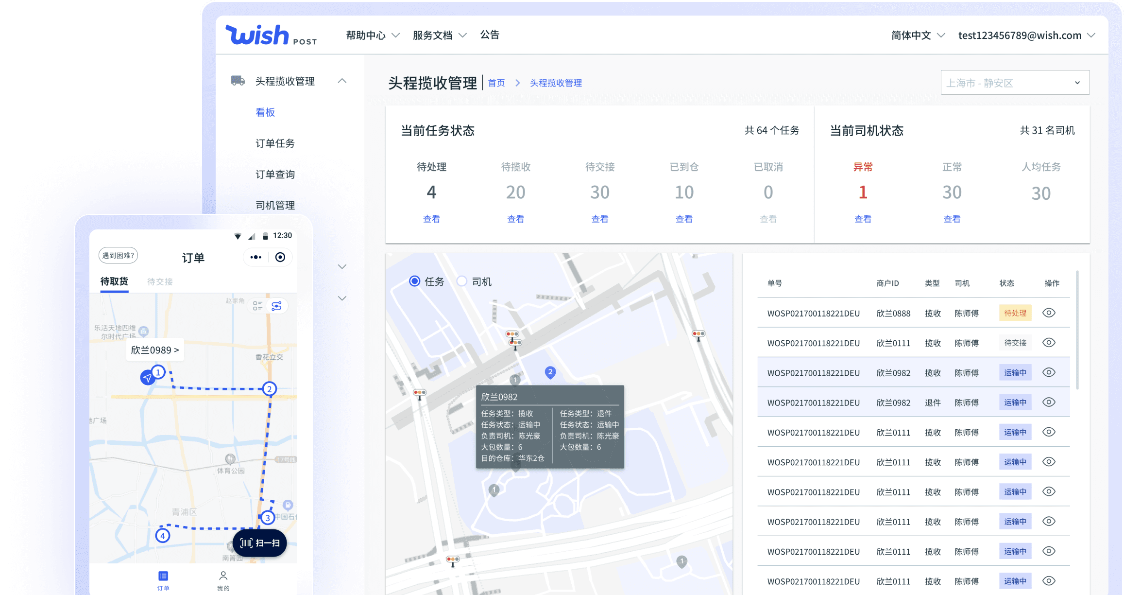Click the 欣兰0982 title in map tooltip

click(499, 397)
